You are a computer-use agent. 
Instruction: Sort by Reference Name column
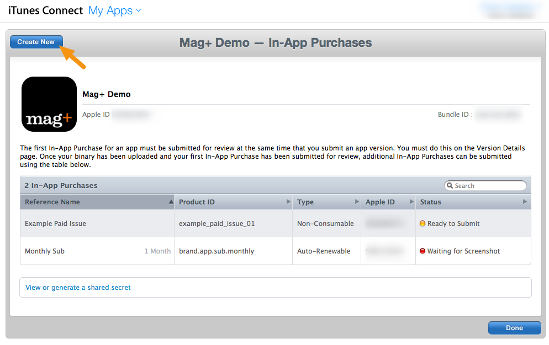pyautogui.click(x=97, y=202)
